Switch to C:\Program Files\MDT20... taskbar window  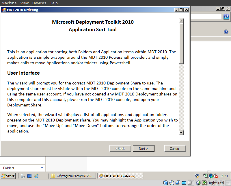[x=73, y=176]
